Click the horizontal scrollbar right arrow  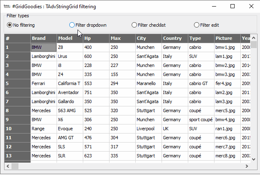[x=247, y=166]
